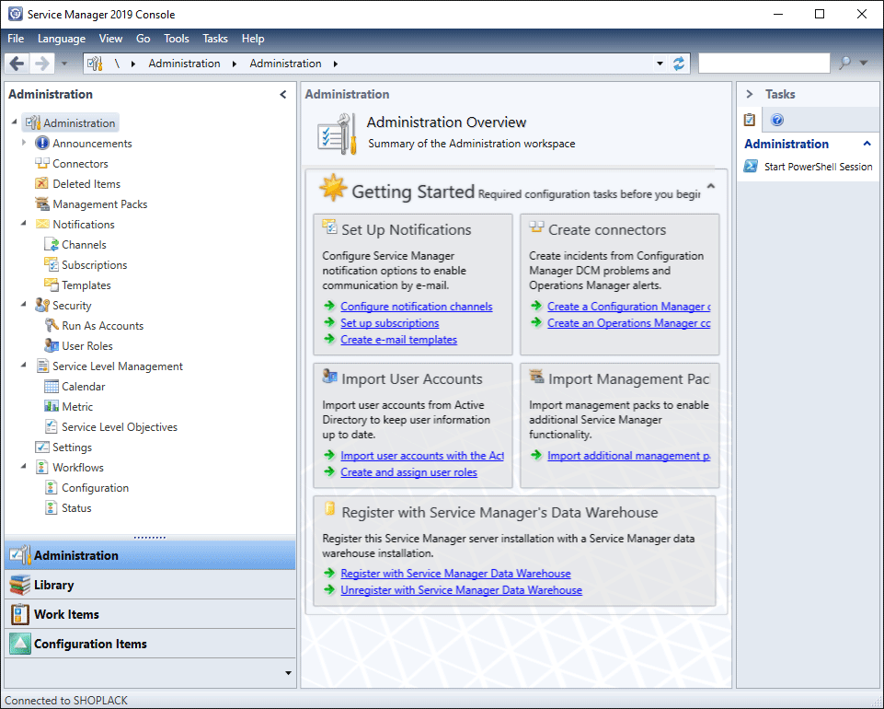
Task: Collapse the Tasks pane chevron
Action: (x=750, y=94)
